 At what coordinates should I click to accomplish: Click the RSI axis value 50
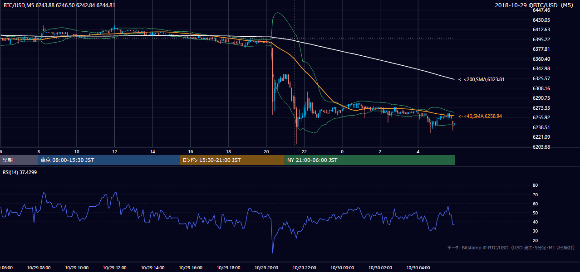click(x=535, y=213)
